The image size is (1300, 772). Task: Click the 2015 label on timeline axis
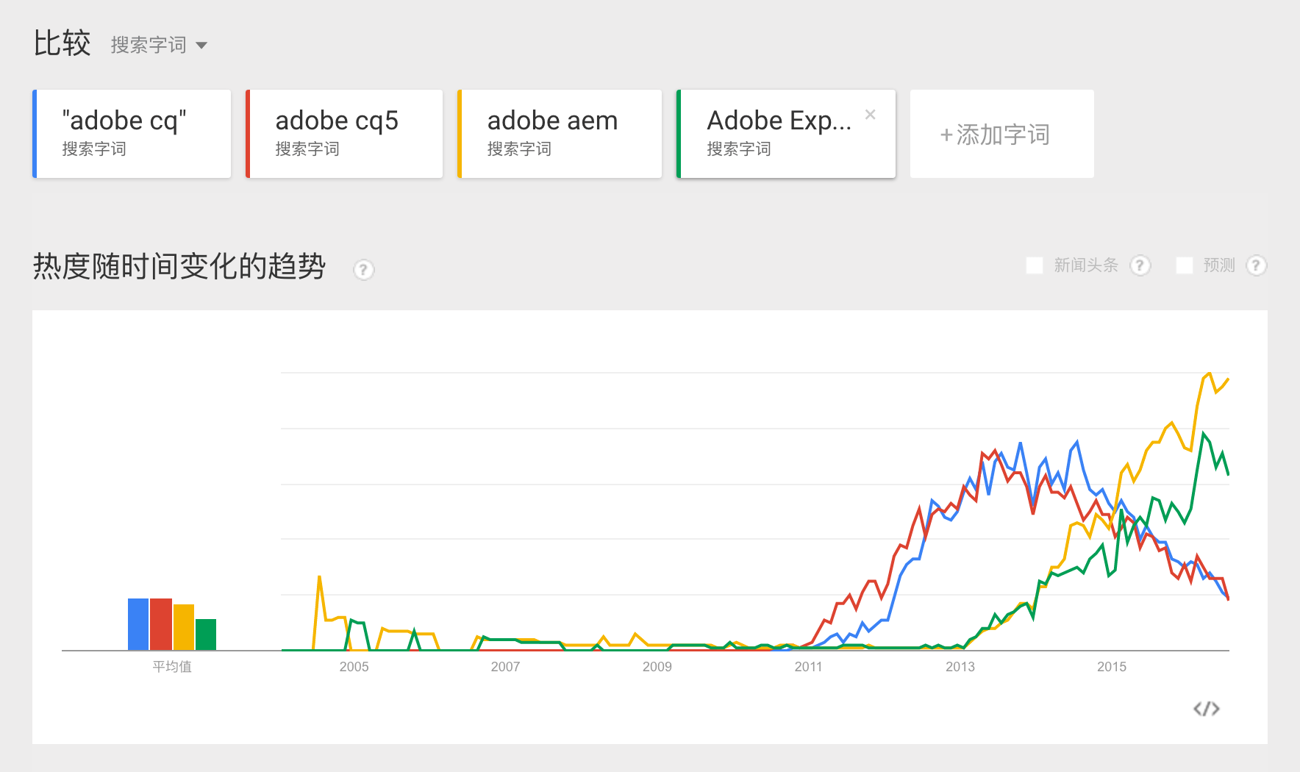tap(1111, 667)
